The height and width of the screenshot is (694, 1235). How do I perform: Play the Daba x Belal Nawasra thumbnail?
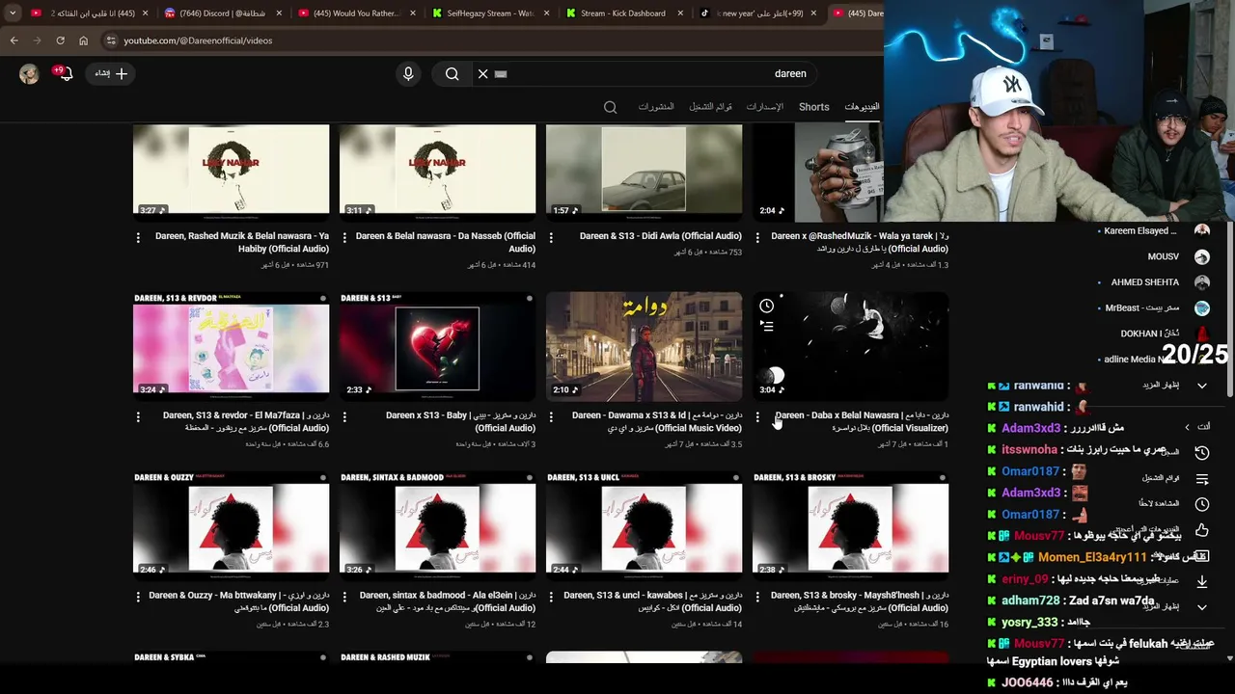pos(850,347)
